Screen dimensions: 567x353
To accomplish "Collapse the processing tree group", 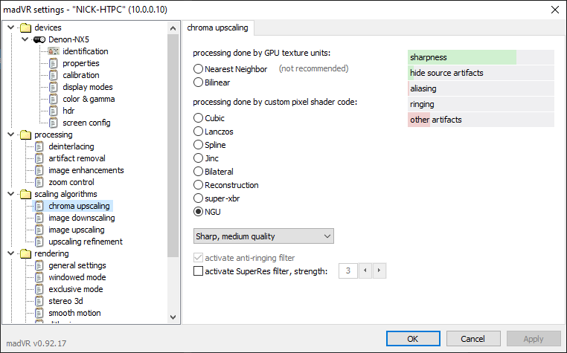I will [10, 135].
